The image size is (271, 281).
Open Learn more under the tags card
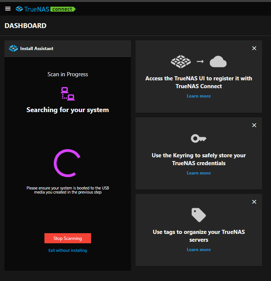click(199, 250)
